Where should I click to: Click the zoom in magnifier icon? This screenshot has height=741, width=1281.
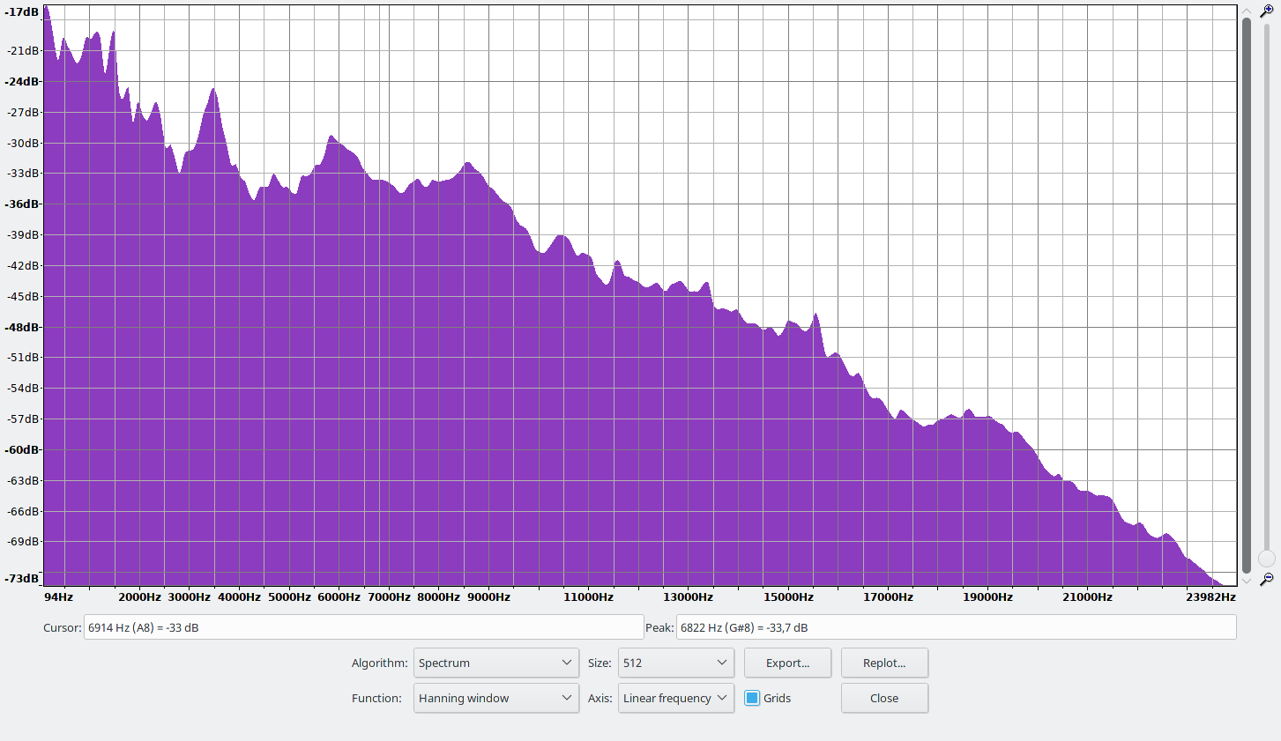tap(1267, 11)
